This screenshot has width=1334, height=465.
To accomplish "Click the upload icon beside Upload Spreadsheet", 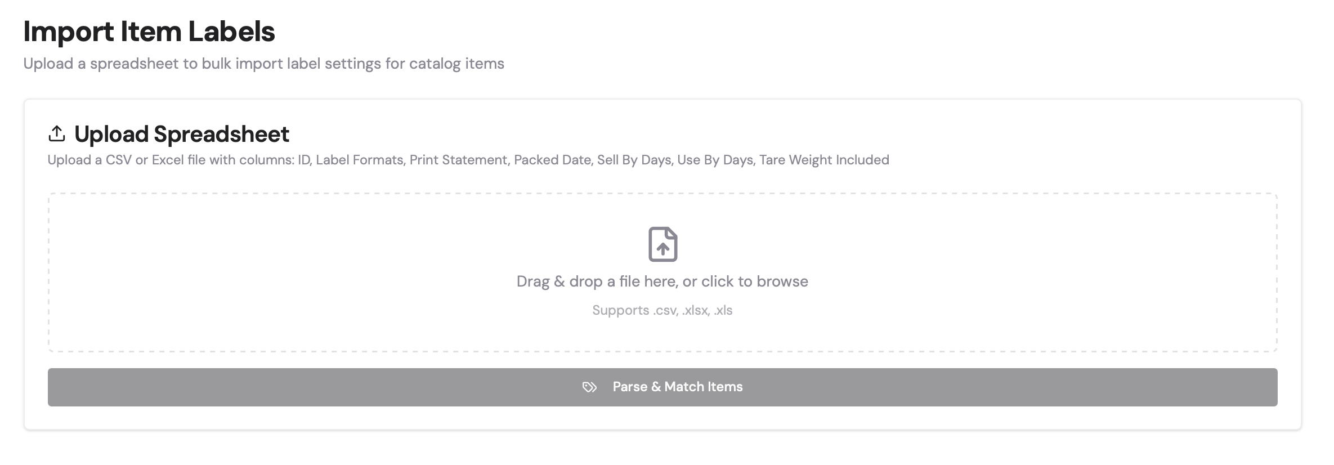I will click(x=57, y=134).
